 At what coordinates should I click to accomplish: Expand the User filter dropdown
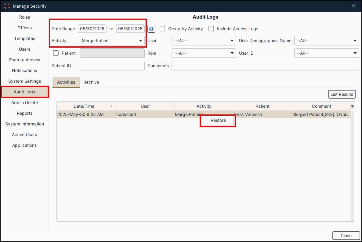(x=204, y=40)
